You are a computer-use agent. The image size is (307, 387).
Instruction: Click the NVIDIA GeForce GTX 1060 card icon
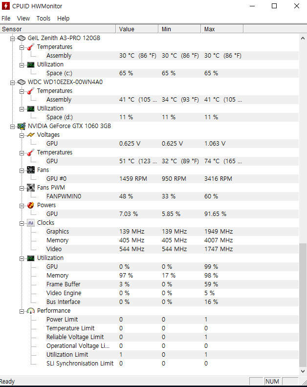point(22,126)
